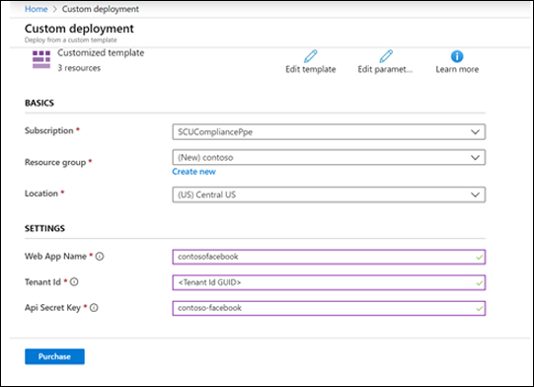This screenshot has width=534, height=387.
Task: Click green checkmark in Tenant Id field
Action: tap(479, 283)
